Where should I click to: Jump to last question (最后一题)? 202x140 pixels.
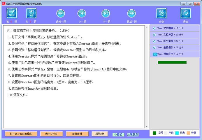point(131,13)
